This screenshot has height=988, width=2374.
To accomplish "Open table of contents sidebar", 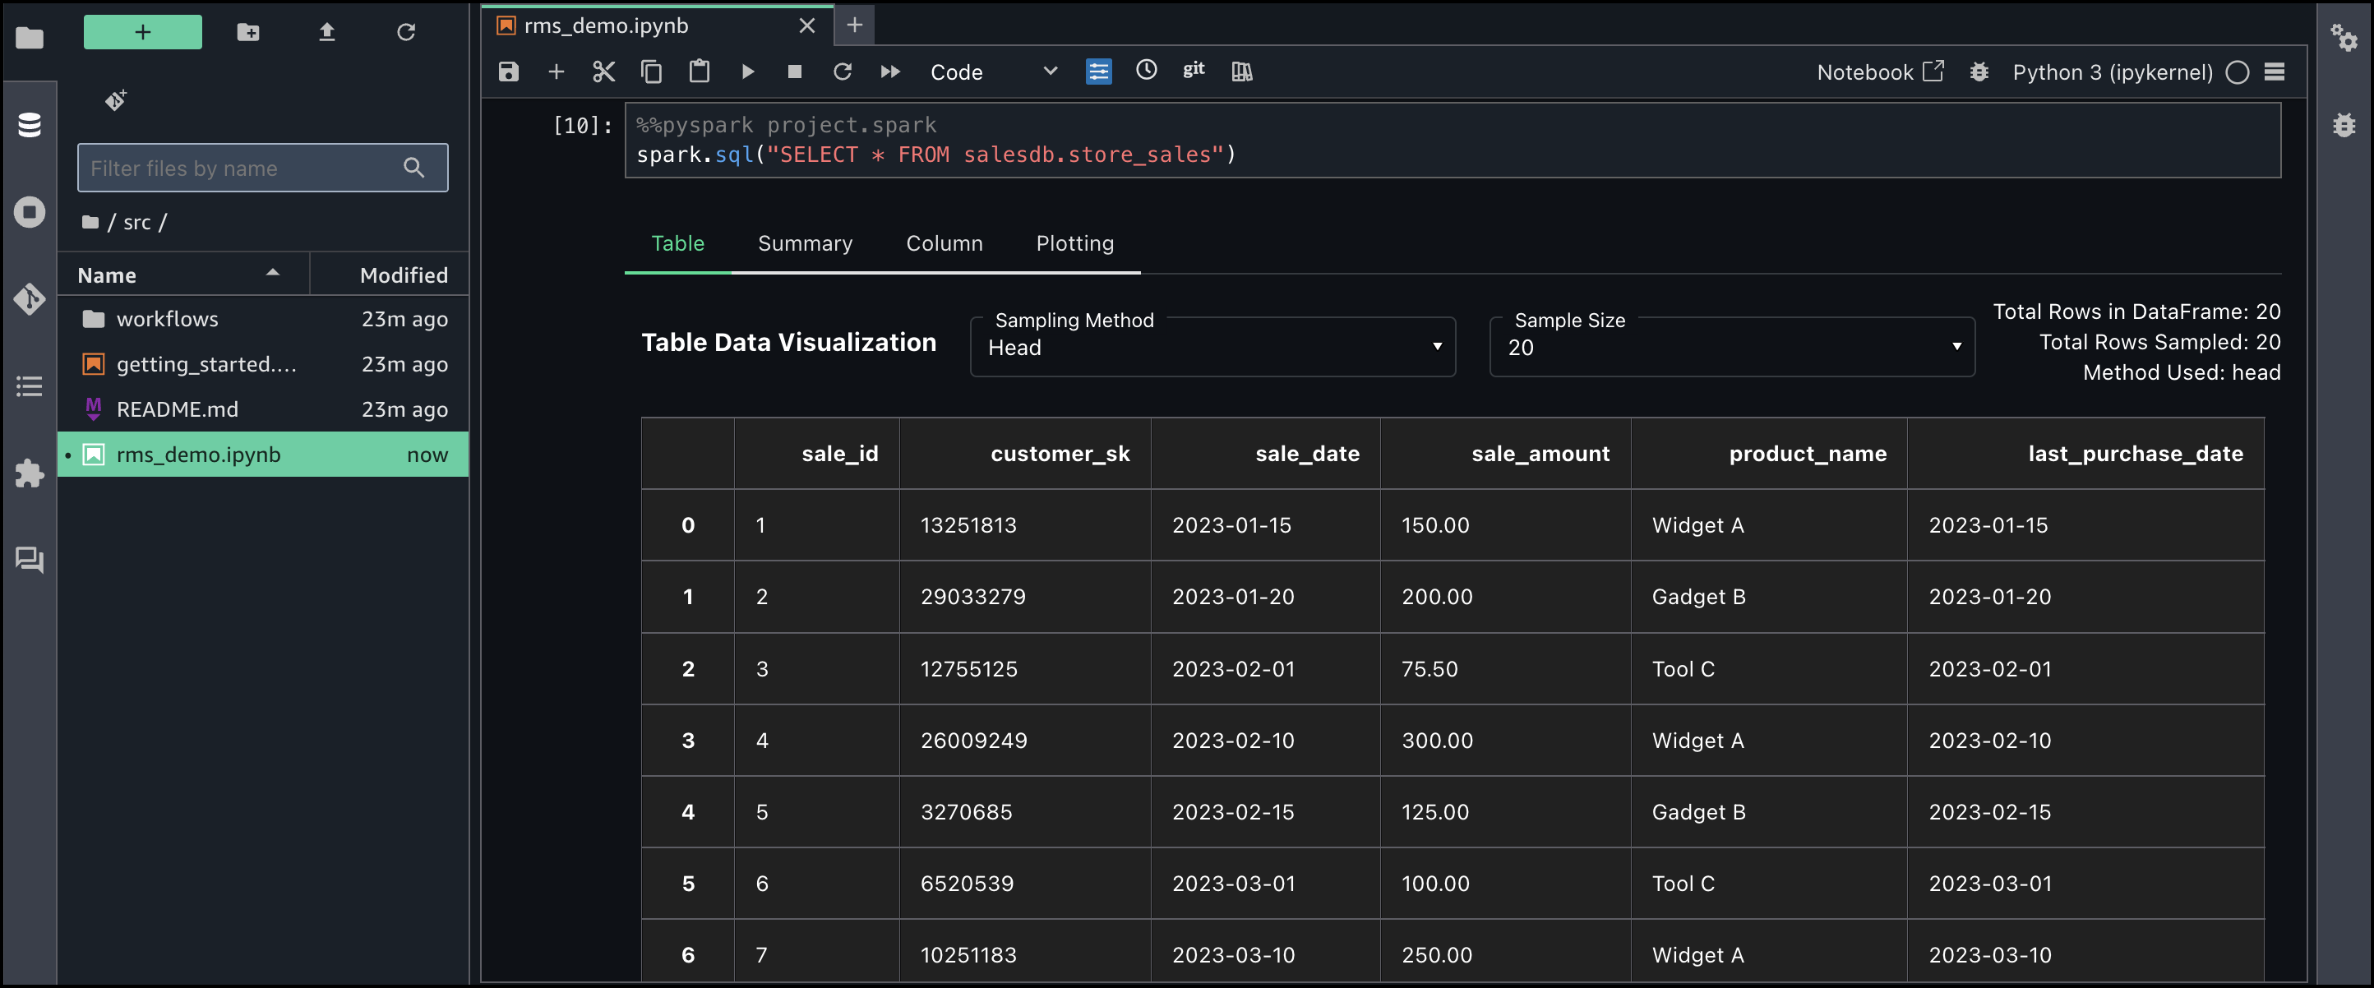I will [x=30, y=386].
